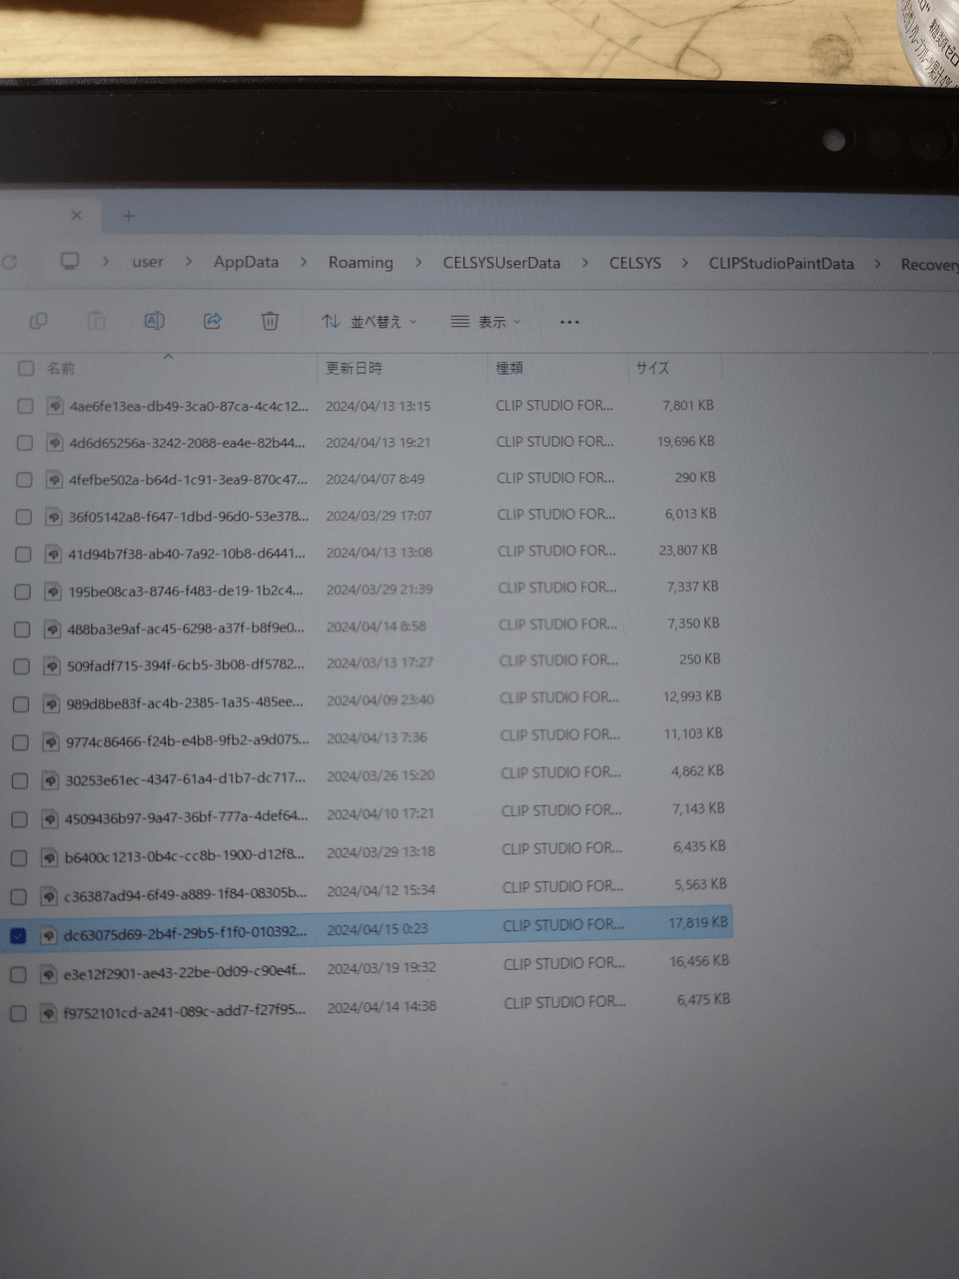The image size is (959, 1279).
Task: Go to Roaming folder in breadcrumb
Action: (361, 263)
